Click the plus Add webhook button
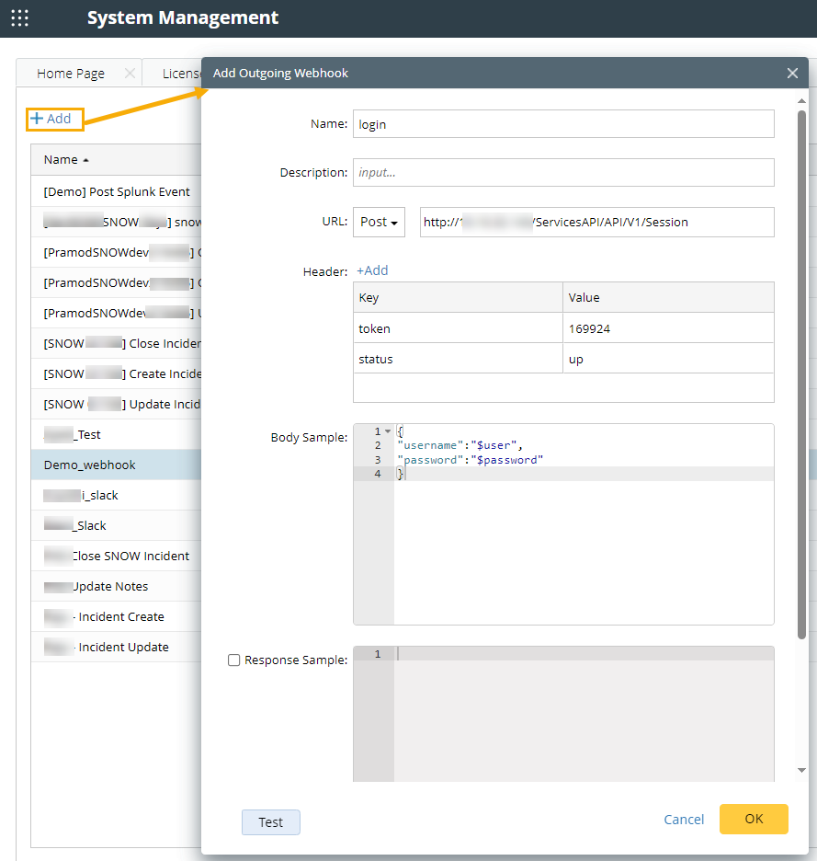Viewport: 817px width, 861px height. (x=51, y=119)
